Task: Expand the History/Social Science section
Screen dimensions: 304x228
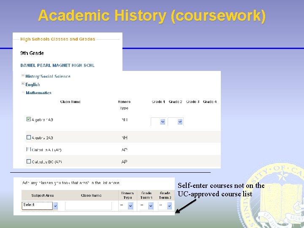Action: tap(23, 75)
